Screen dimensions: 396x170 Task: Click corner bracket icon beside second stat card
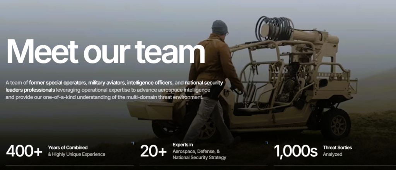tap(266, 143)
